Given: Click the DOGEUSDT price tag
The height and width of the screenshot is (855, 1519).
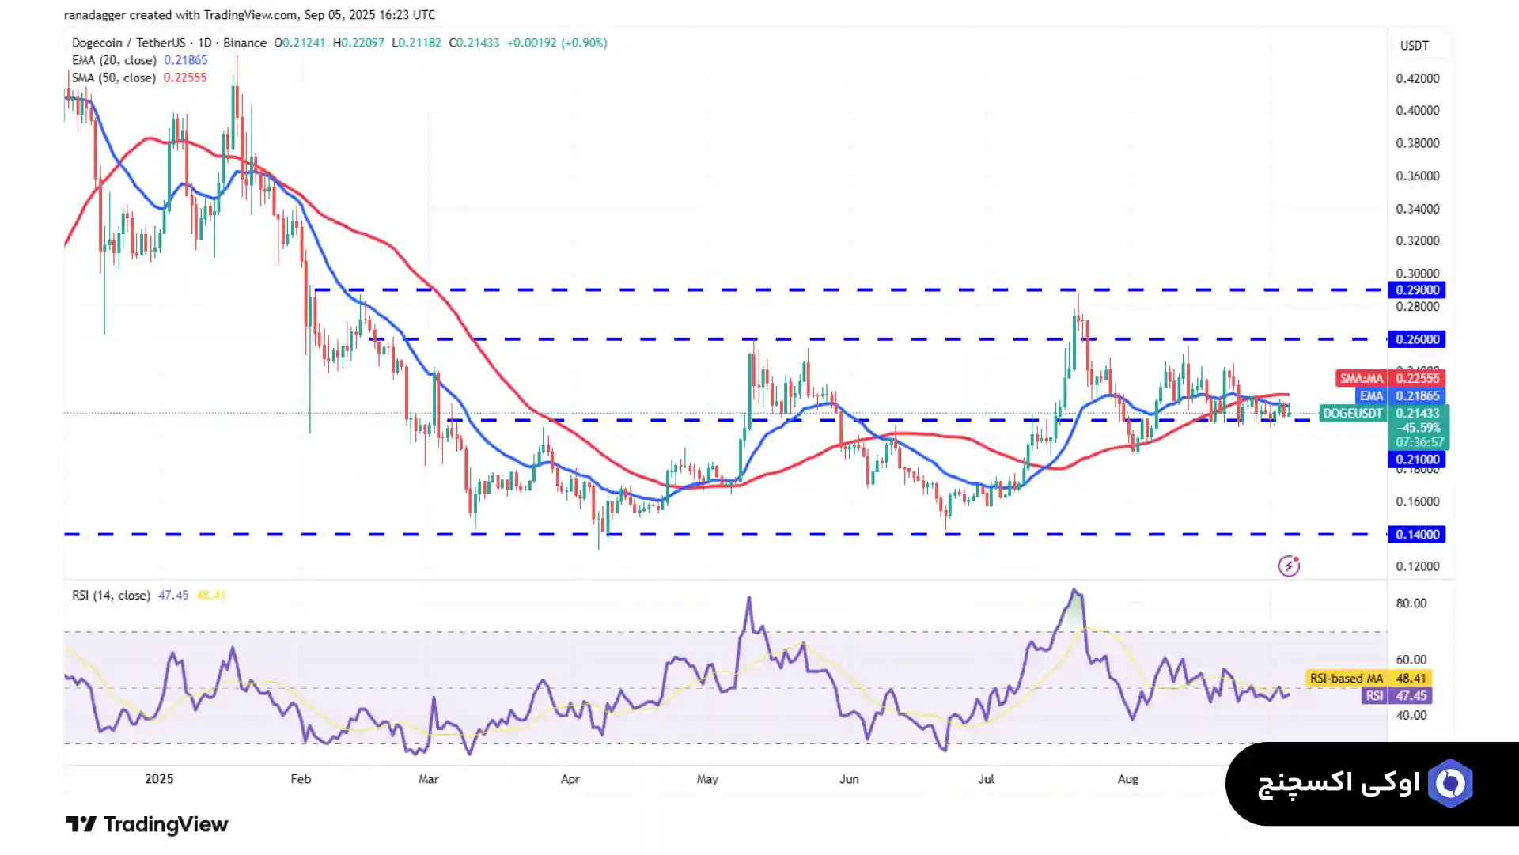Looking at the screenshot, I should point(1353,413).
